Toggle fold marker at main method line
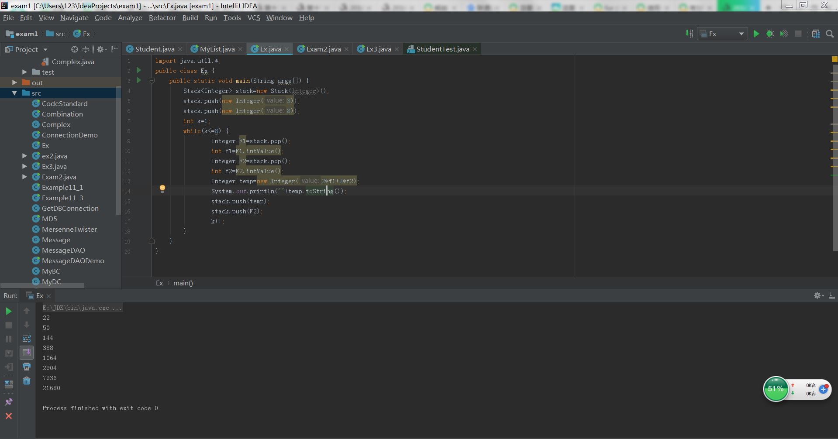 pyautogui.click(x=152, y=81)
